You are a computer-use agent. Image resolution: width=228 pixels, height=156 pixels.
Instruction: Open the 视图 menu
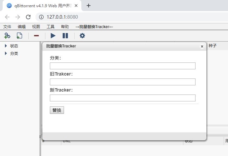36,27
